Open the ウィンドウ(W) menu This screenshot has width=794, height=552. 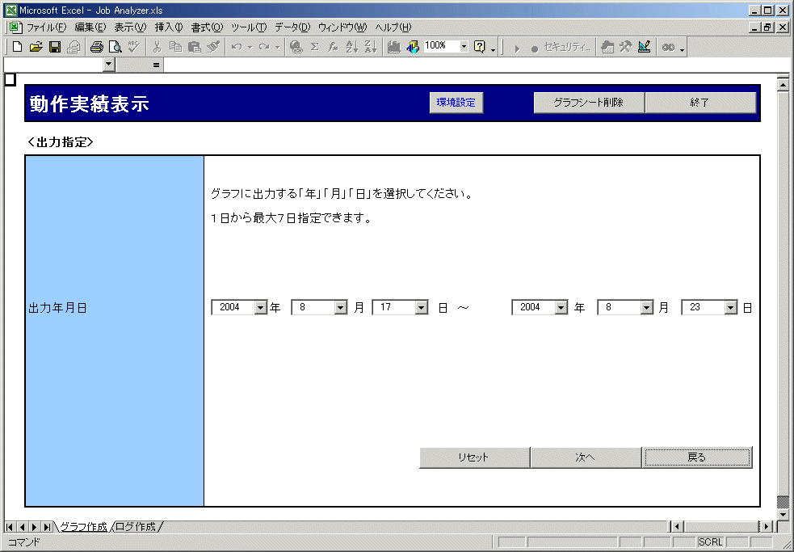pos(342,27)
